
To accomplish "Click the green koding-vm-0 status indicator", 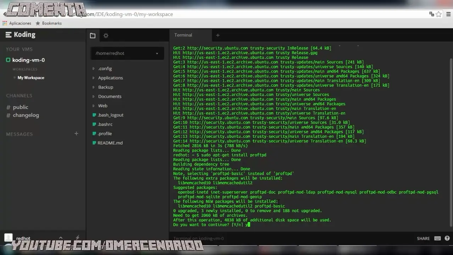I will coord(8,60).
